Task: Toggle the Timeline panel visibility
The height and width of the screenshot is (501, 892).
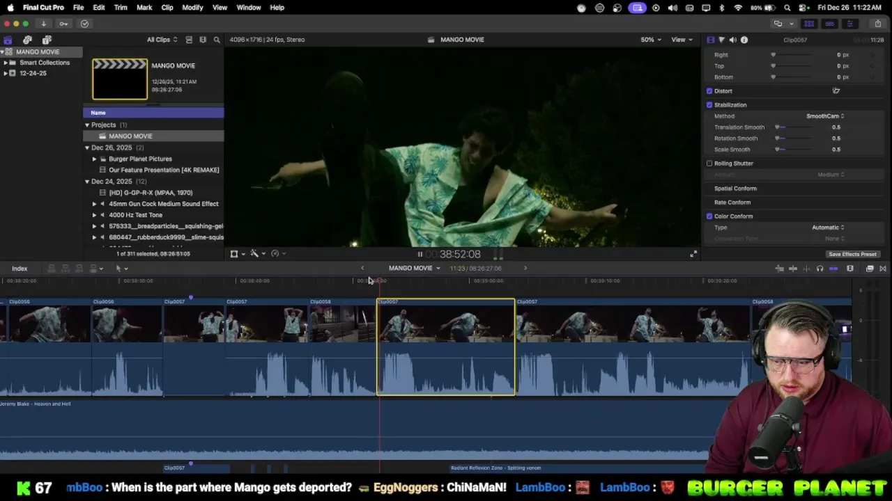Action: [829, 24]
